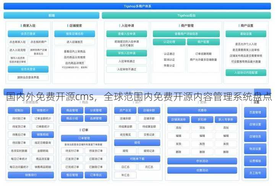
Task: Open the 订单管理 bar
Action: click(84, 138)
